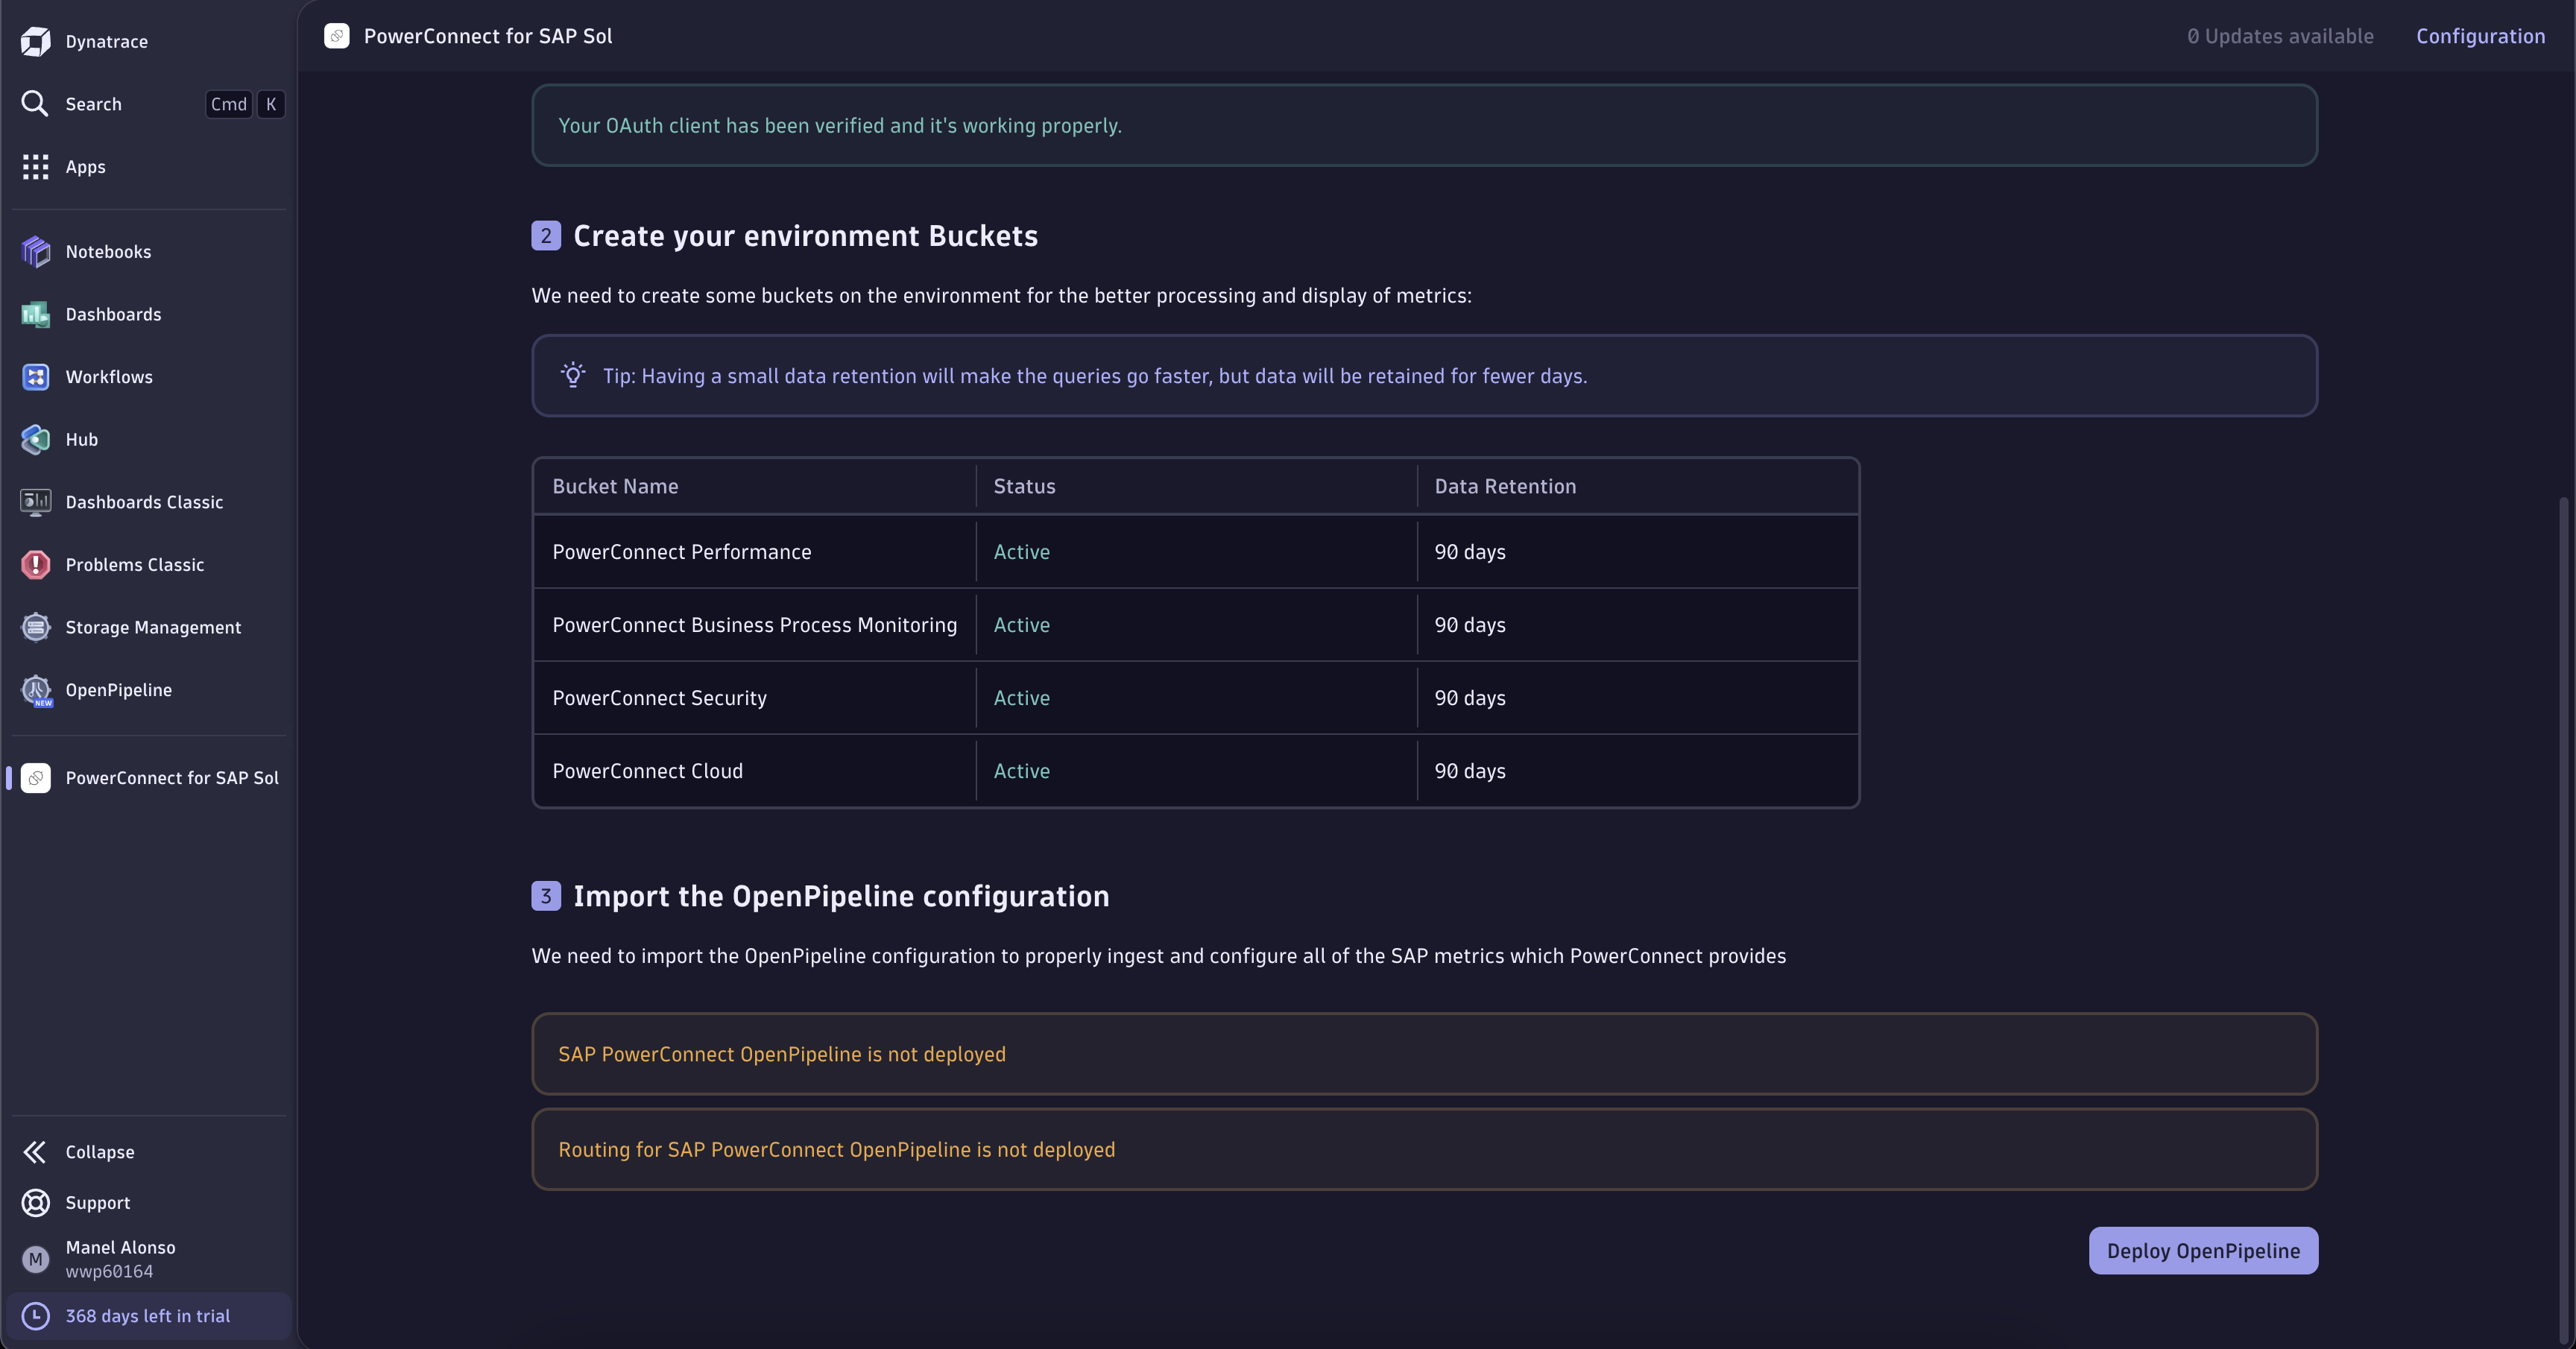The width and height of the screenshot is (2576, 1349).
Task: Open the Support icon
Action: click(36, 1203)
